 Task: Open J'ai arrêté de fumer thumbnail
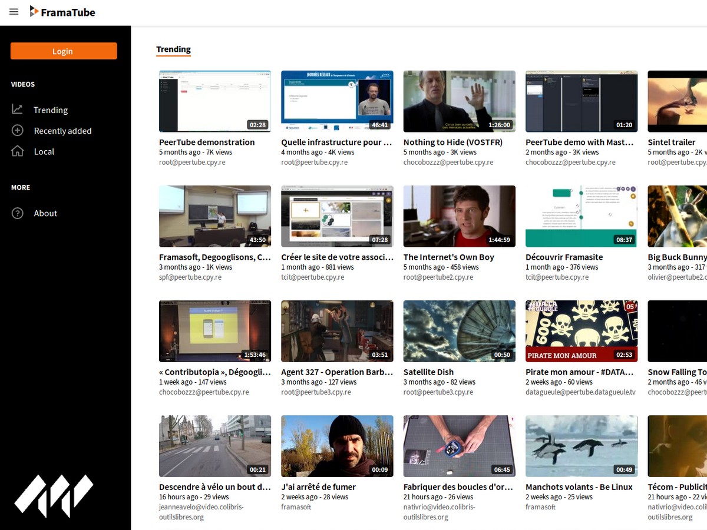pyautogui.click(x=337, y=446)
